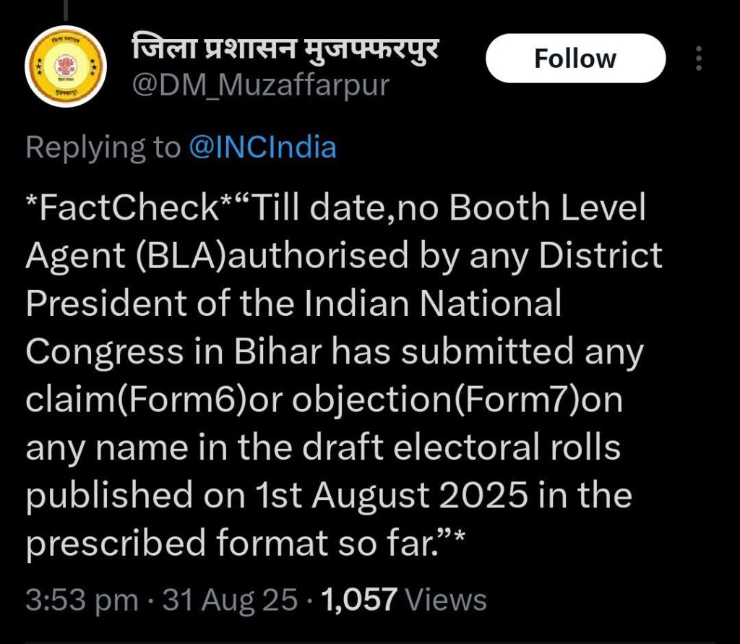The height and width of the screenshot is (644, 740).
Task: Open the @DM_Muzaffarpur handle
Action: pyautogui.click(x=260, y=85)
